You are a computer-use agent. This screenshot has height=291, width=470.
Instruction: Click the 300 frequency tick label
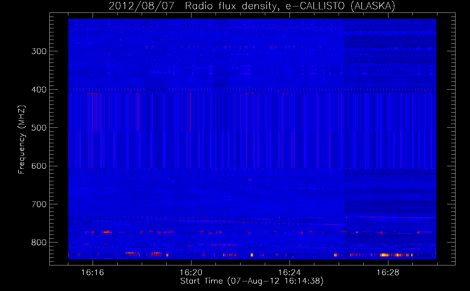click(39, 51)
